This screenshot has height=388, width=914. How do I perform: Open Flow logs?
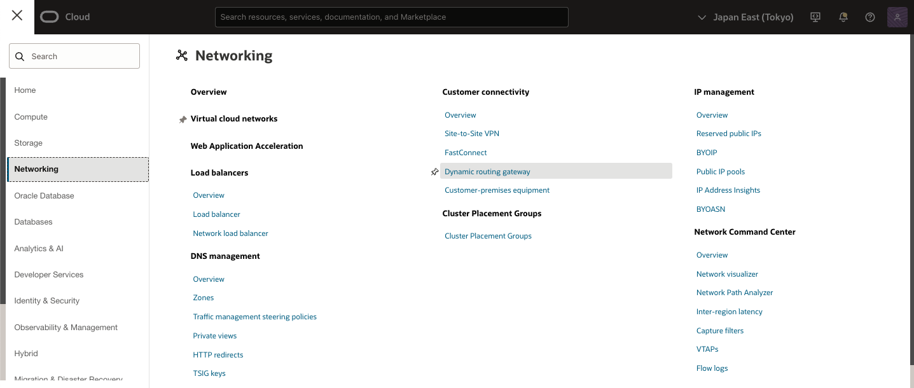pyautogui.click(x=712, y=368)
